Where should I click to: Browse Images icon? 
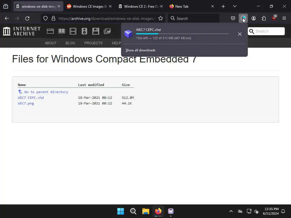pyautogui.click(x=107, y=31)
